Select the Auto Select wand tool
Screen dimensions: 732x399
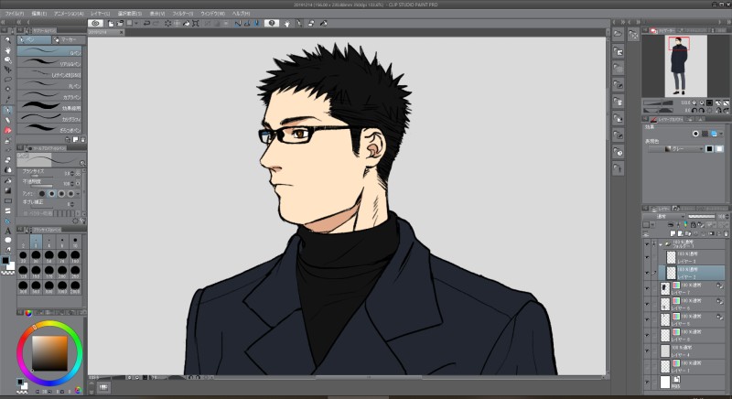(7, 89)
